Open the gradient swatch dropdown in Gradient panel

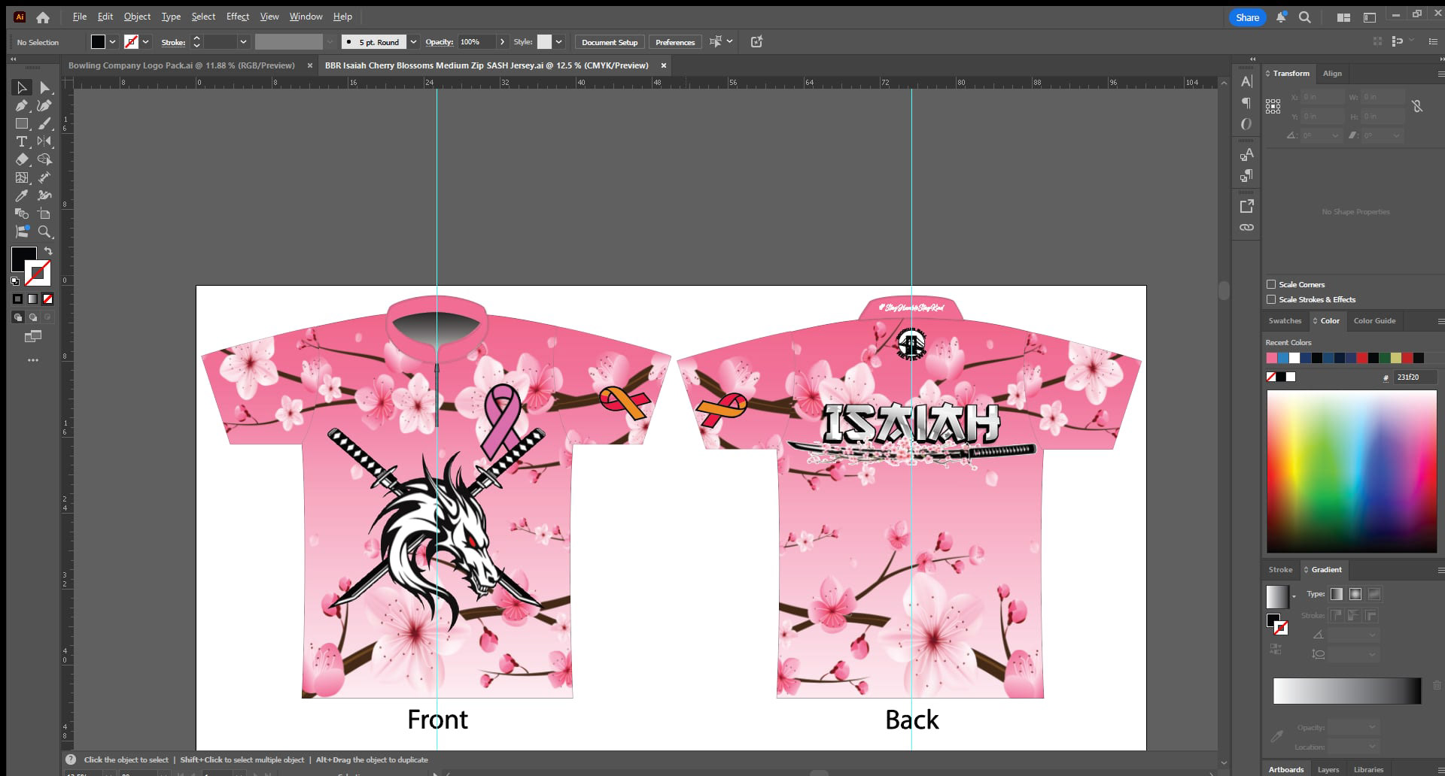coord(1294,597)
